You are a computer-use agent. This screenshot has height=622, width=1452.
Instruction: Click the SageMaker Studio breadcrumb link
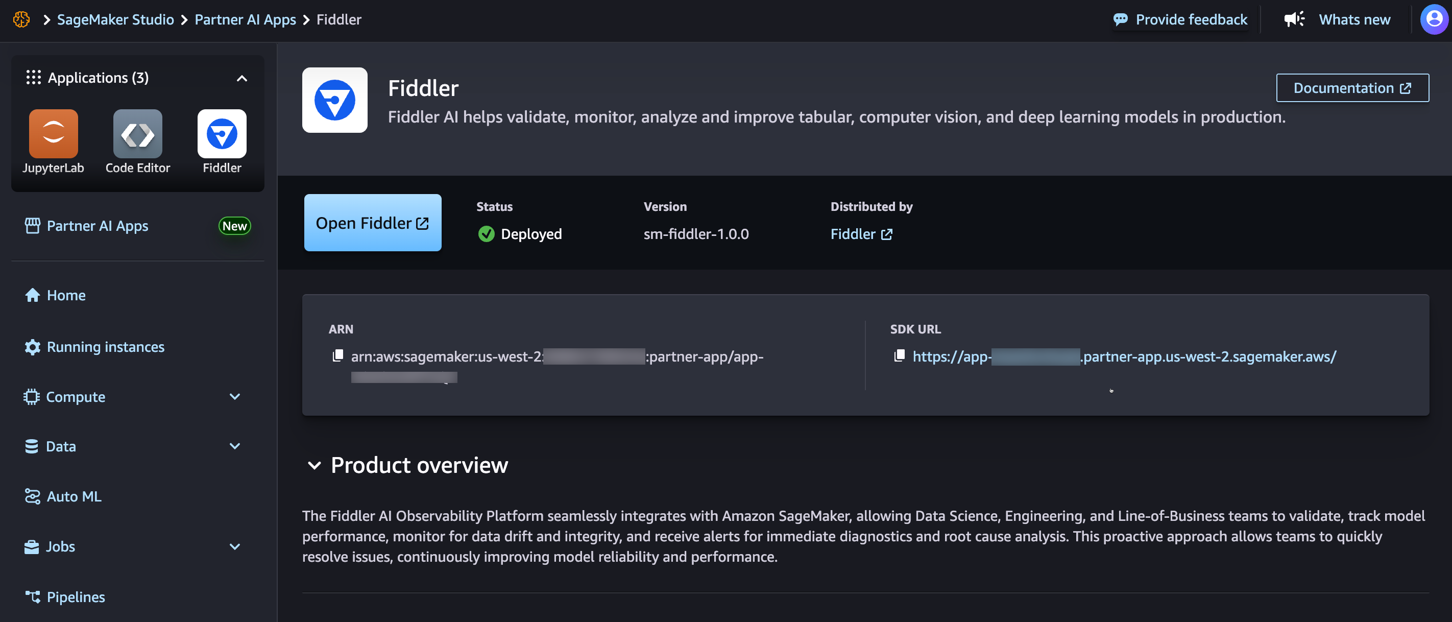tap(115, 19)
